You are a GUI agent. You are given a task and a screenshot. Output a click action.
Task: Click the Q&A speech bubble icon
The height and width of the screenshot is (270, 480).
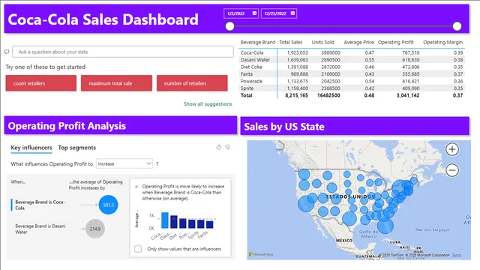(x=7, y=52)
